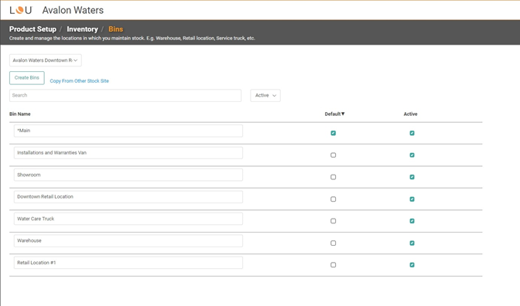Uncheck Active for *Main bin
This screenshot has height=306, width=520.
pos(412,133)
